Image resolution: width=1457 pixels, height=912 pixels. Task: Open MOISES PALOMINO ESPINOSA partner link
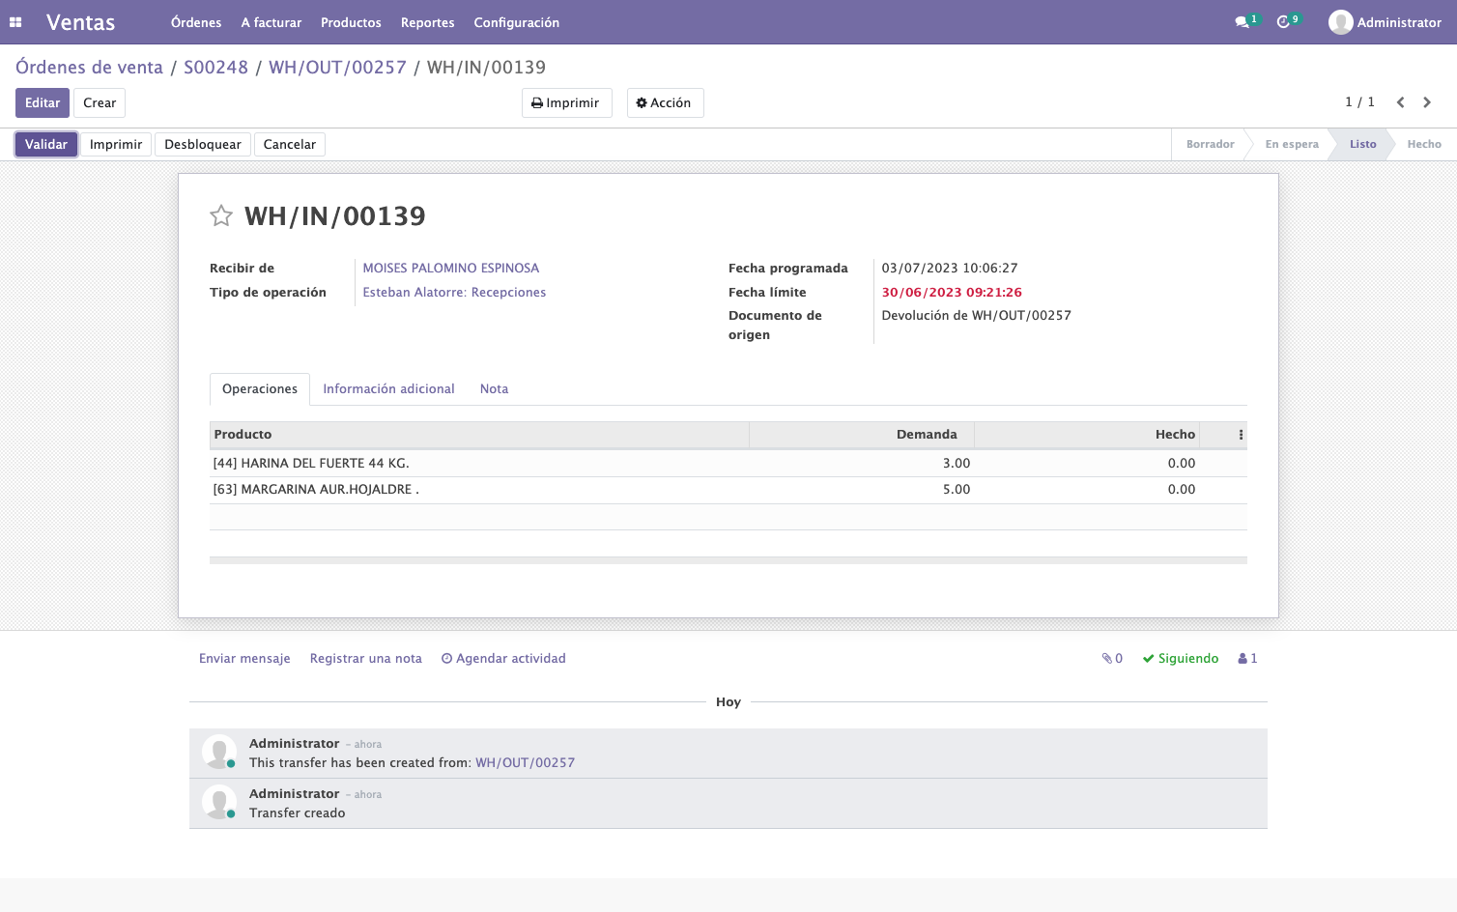click(x=451, y=269)
